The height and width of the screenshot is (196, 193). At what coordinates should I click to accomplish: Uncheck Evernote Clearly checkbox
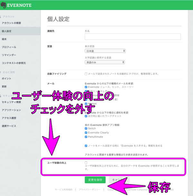coord(86,133)
